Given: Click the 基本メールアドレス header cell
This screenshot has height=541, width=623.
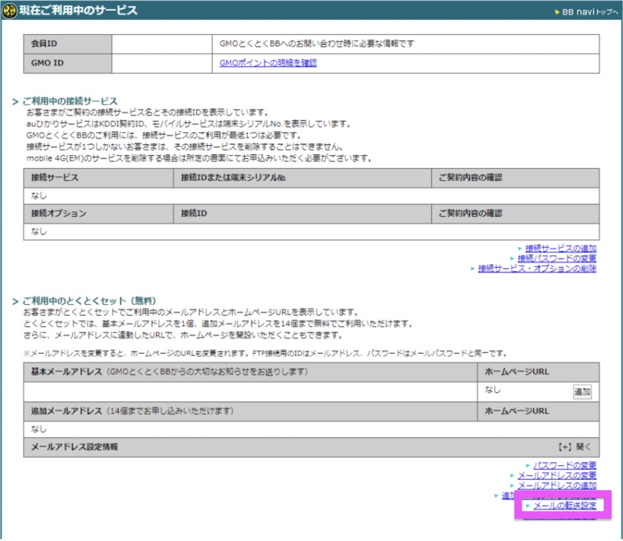Looking at the screenshot, I should (250, 372).
